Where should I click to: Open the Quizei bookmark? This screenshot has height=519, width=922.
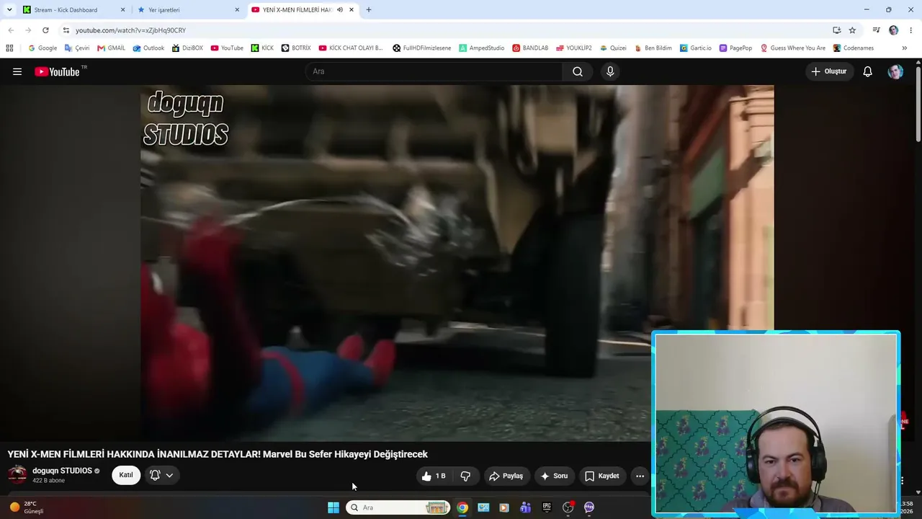tap(613, 48)
